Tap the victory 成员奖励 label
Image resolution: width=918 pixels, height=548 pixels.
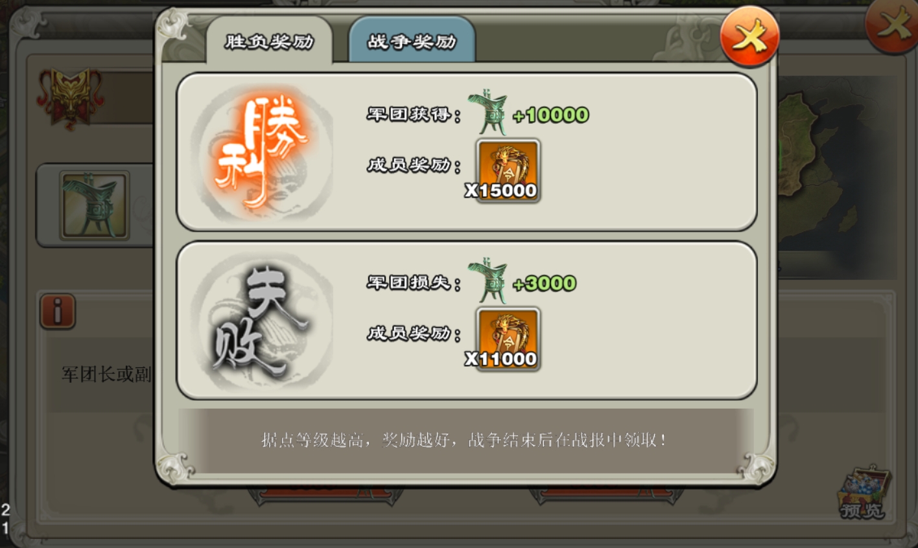tap(414, 165)
